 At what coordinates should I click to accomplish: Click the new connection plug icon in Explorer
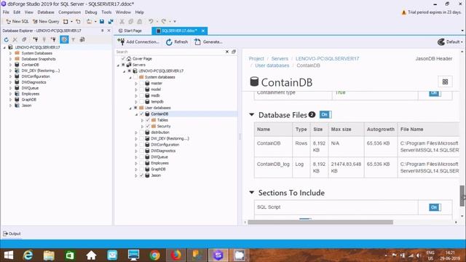click(x=36, y=39)
